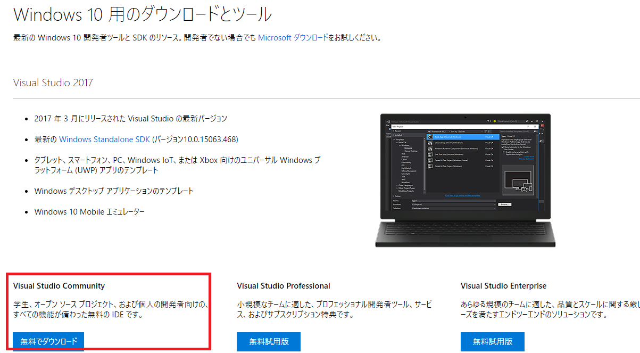Click the 無料でダウンロード button for Community
The image size is (640, 353).
point(48,341)
